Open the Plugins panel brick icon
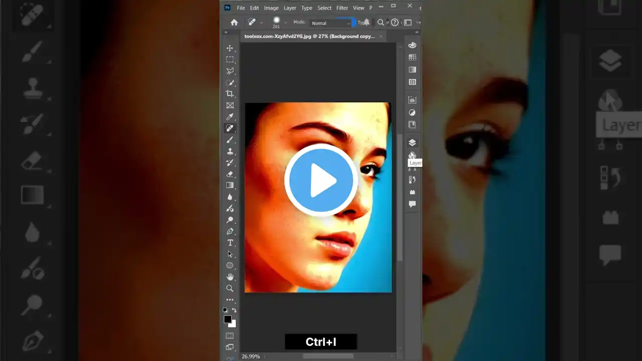Image resolution: width=642 pixels, height=361 pixels. [x=412, y=192]
